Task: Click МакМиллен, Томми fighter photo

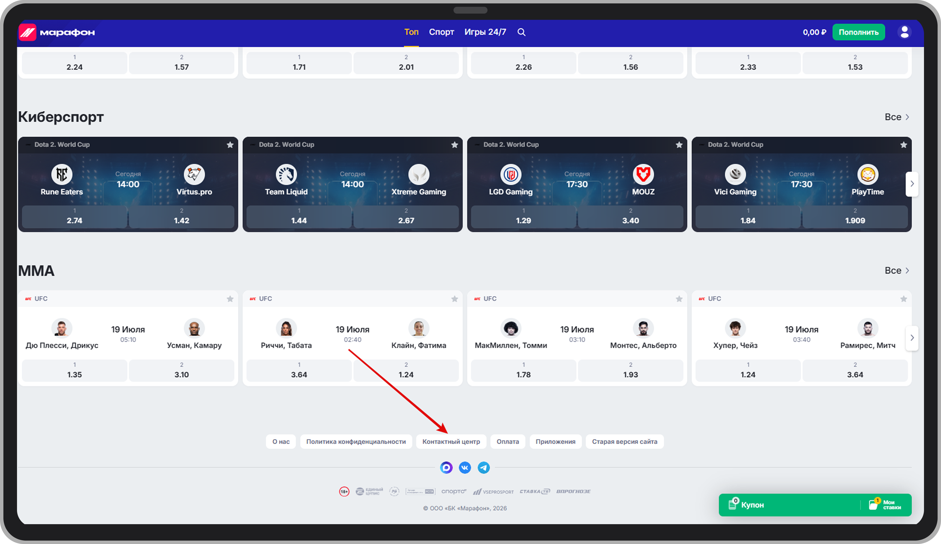Action: [511, 329]
